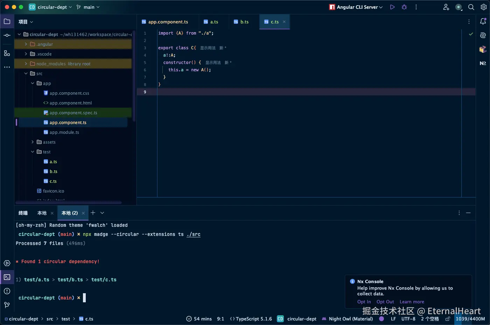
Task: Open the AI Assistant spiral icon
Action: (x=483, y=35)
